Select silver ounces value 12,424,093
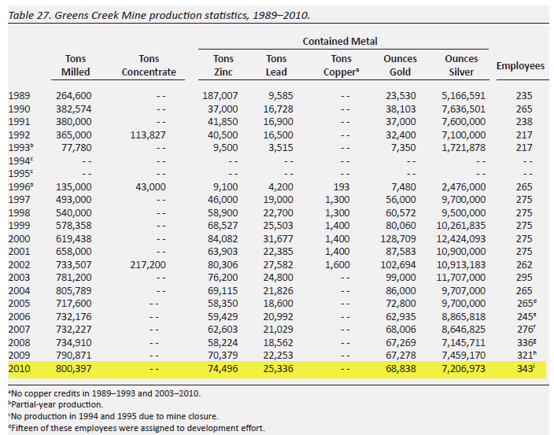Screen dimensions: 554x435 coord(461,239)
